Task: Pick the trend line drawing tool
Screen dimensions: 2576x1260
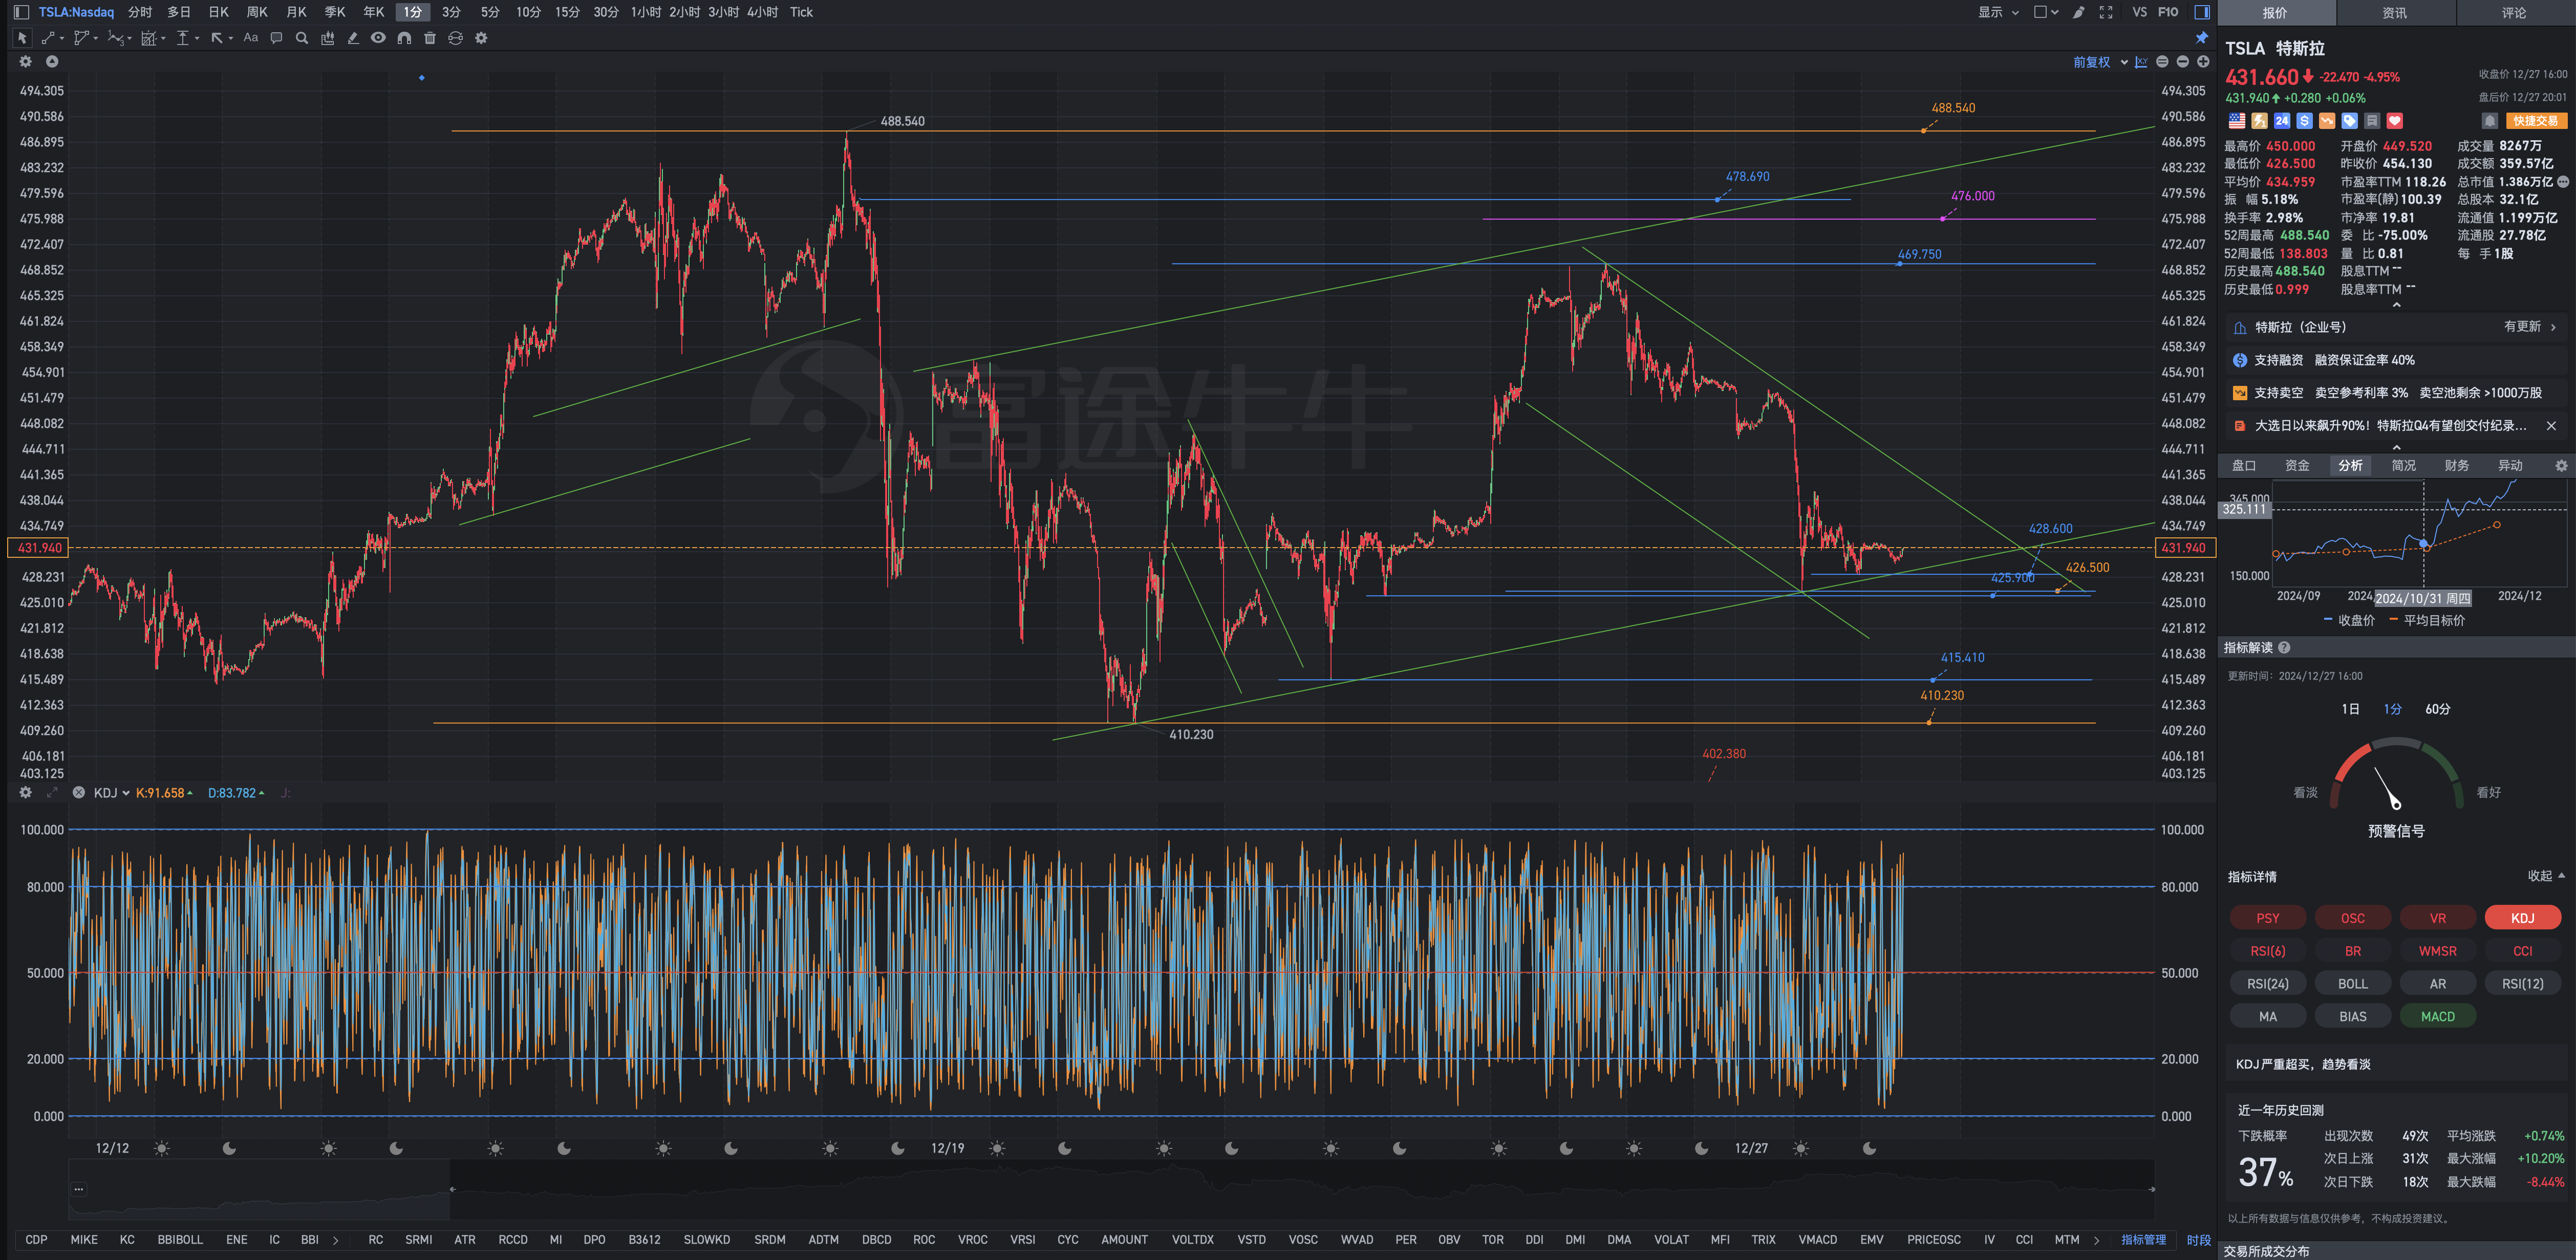Action: point(48,38)
